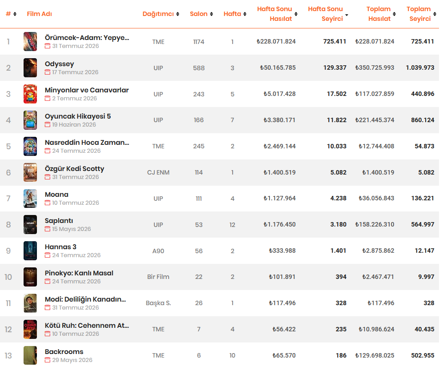Click calendar icon under Özgür Kedi Scotty
Screen dimensions: 443x366
point(48,177)
